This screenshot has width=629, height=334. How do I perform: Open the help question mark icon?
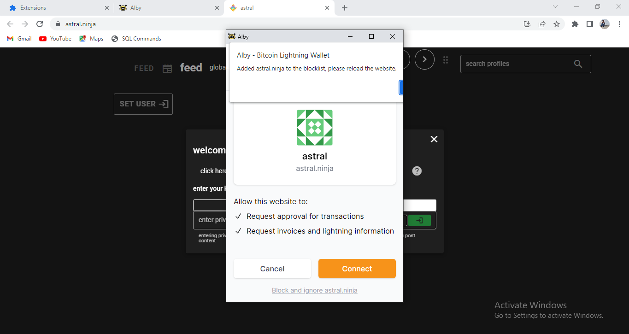coord(417,170)
